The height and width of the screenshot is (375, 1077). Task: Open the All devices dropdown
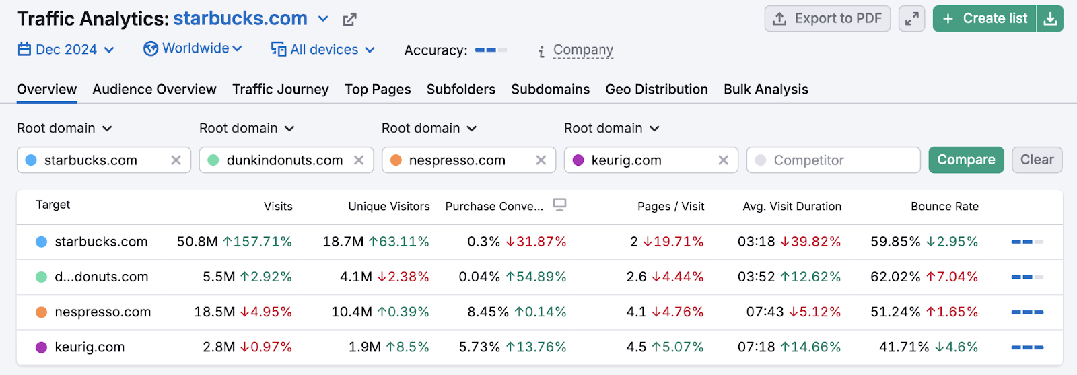[x=323, y=50]
